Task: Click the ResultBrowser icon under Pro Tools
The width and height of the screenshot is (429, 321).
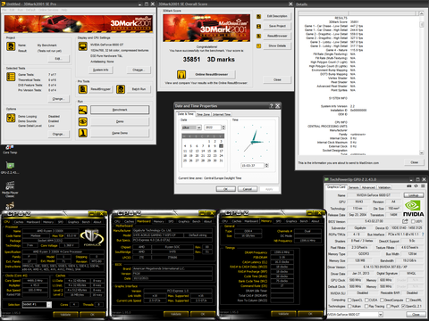Action: coord(83,89)
